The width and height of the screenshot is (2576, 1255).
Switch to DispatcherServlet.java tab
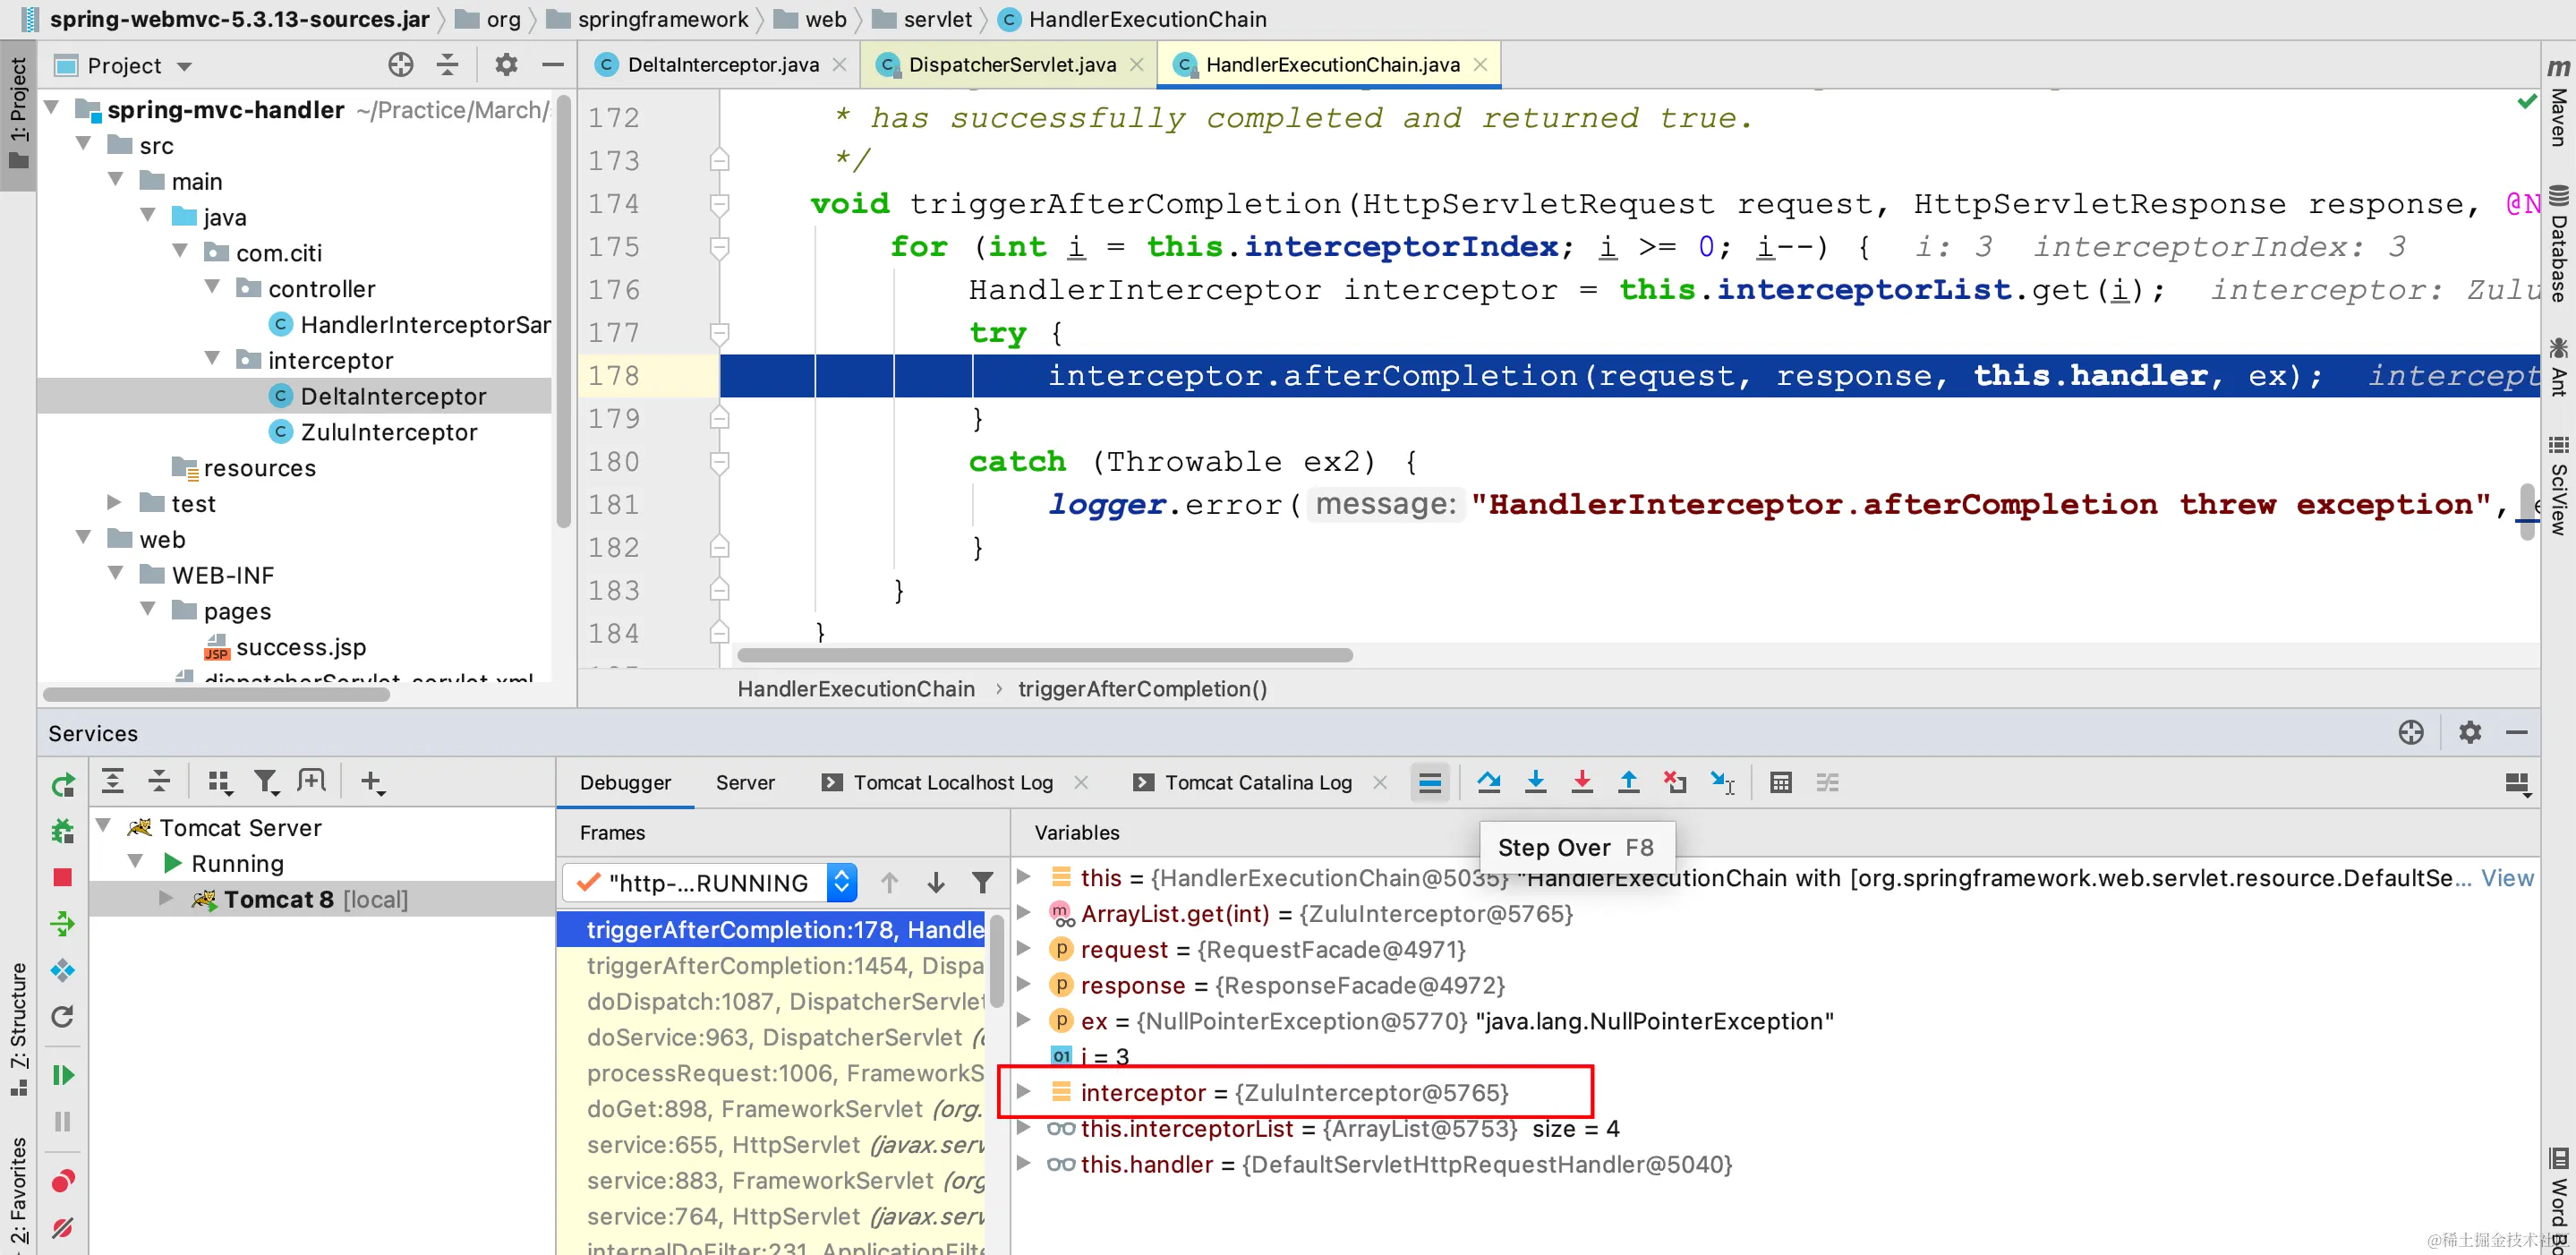(1011, 65)
